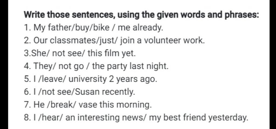Image resolution: width=276 pixels, height=129 pixels.
Task: Select sentence 4 starting with They
Action: (x=96, y=66)
